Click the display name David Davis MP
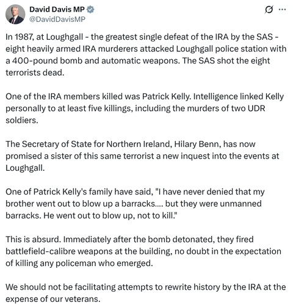This screenshot has width=293, height=305. (57, 9)
